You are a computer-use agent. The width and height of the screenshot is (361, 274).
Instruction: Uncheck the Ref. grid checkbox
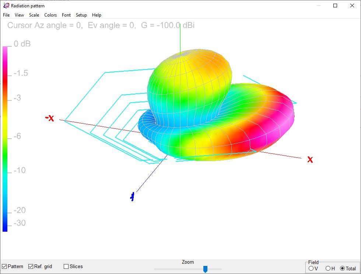tap(31, 266)
